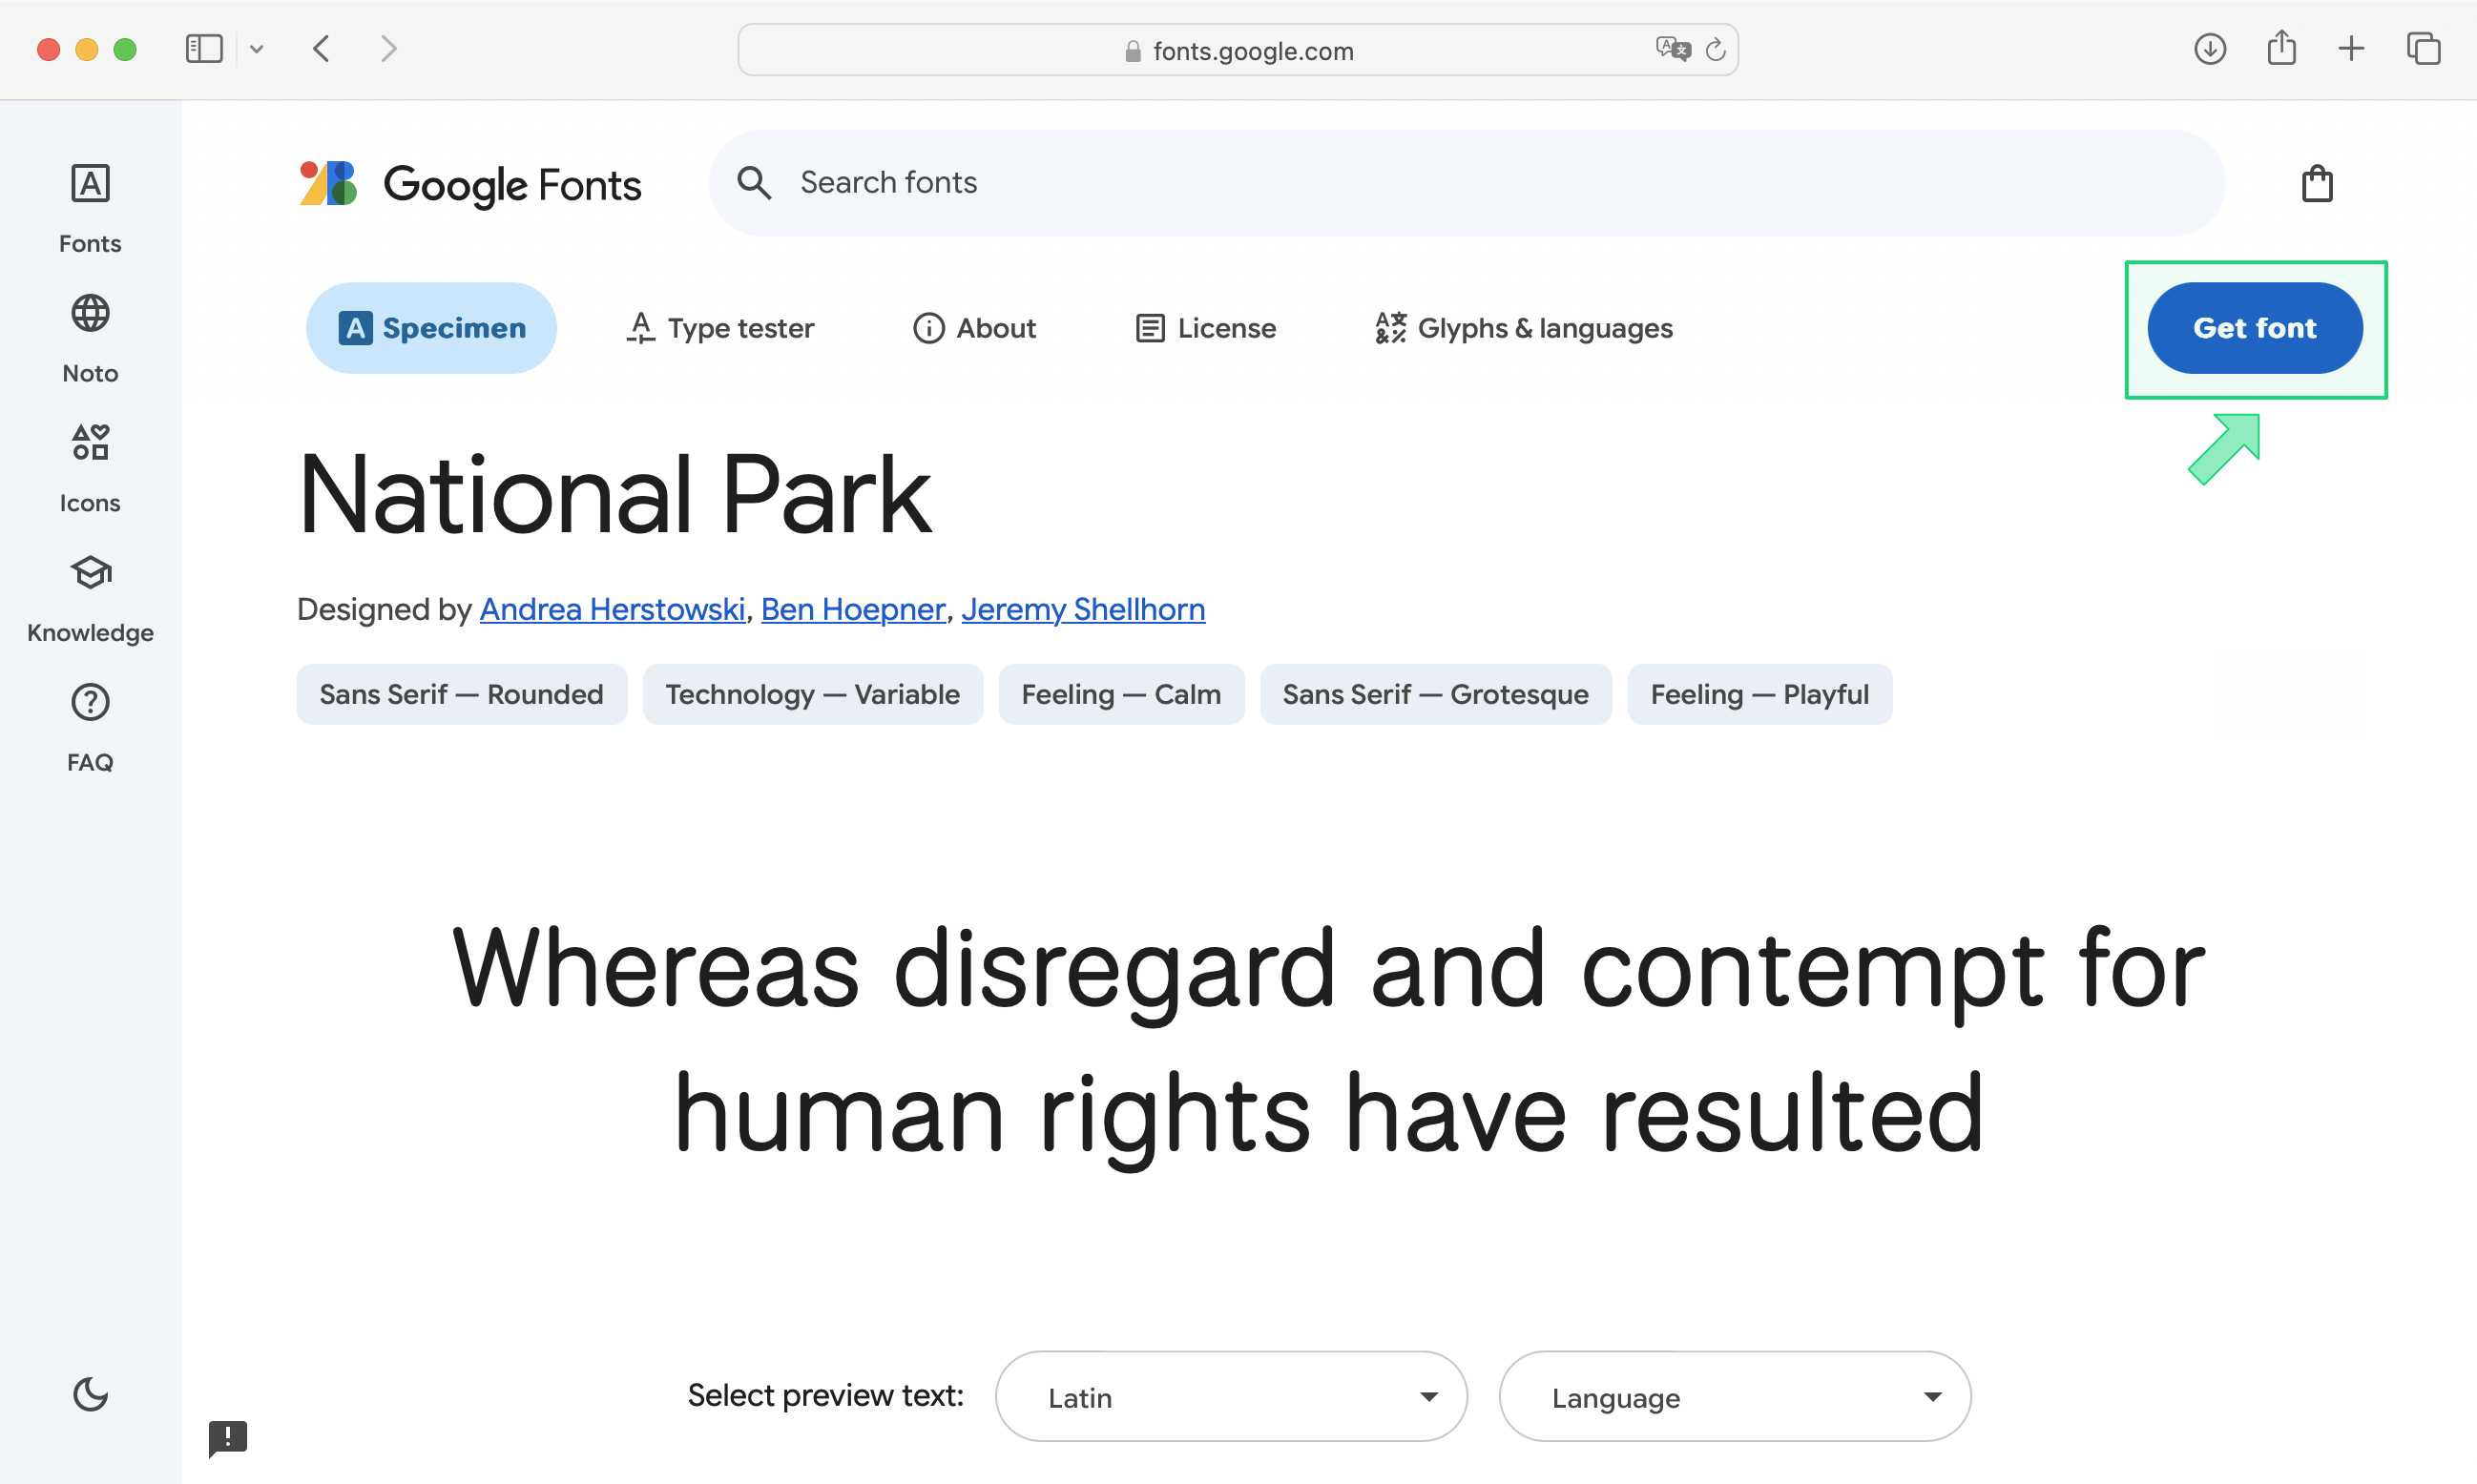
Task: Open the FAQ help icon
Action: (x=90, y=703)
